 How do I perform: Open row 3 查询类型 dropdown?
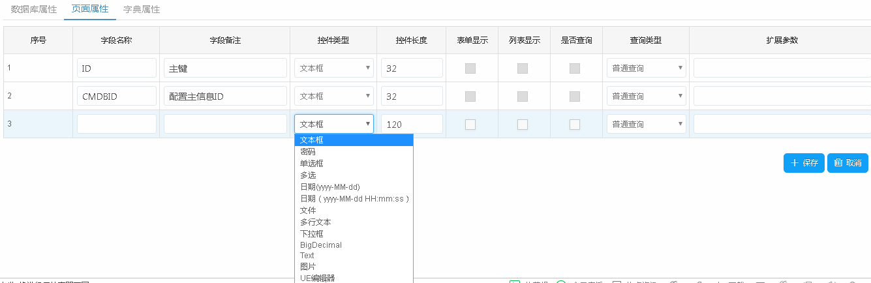point(646,124)
